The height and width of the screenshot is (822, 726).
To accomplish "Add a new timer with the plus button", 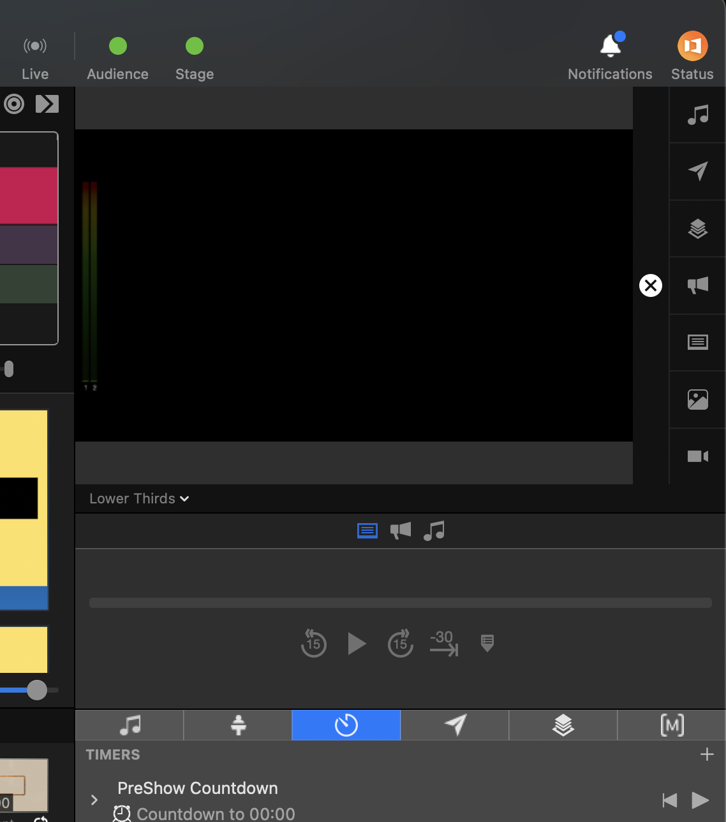I will click(707, 754).
